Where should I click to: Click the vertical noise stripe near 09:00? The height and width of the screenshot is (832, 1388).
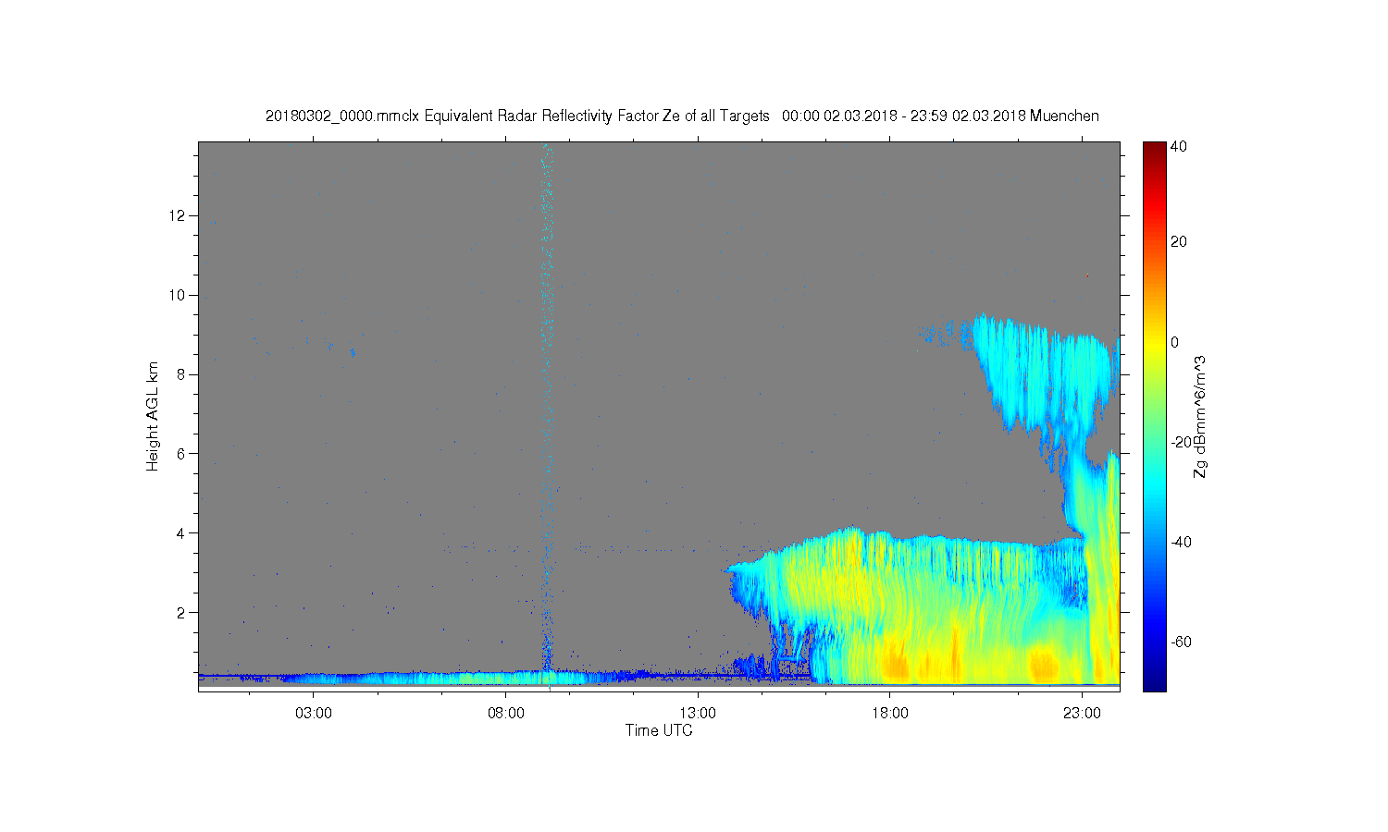coord(547,407)
